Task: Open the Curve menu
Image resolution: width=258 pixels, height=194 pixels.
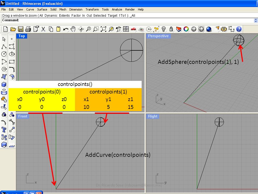Action: (30, 10)
